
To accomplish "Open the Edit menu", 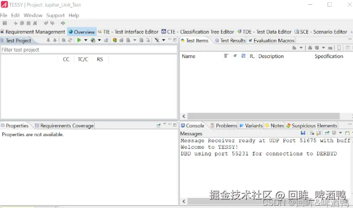I will pos(15,15).
